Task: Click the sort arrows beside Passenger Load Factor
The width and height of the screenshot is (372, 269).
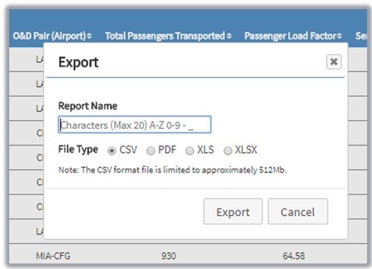Action: pyautogui.click(x=339, y=36)
